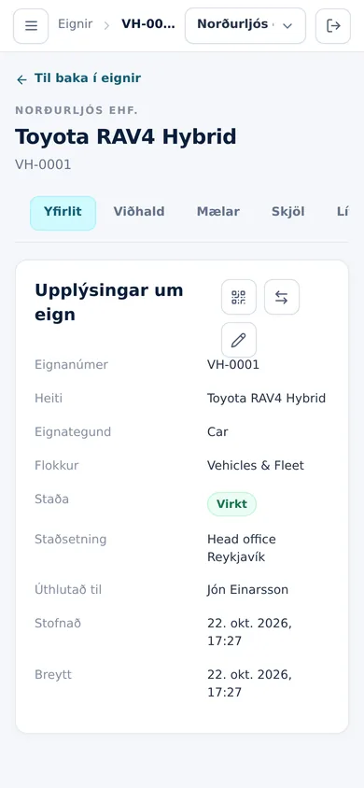Click the logout icon button
The width and height of the screenshot is (364, 788).
[x=333, y=25]
